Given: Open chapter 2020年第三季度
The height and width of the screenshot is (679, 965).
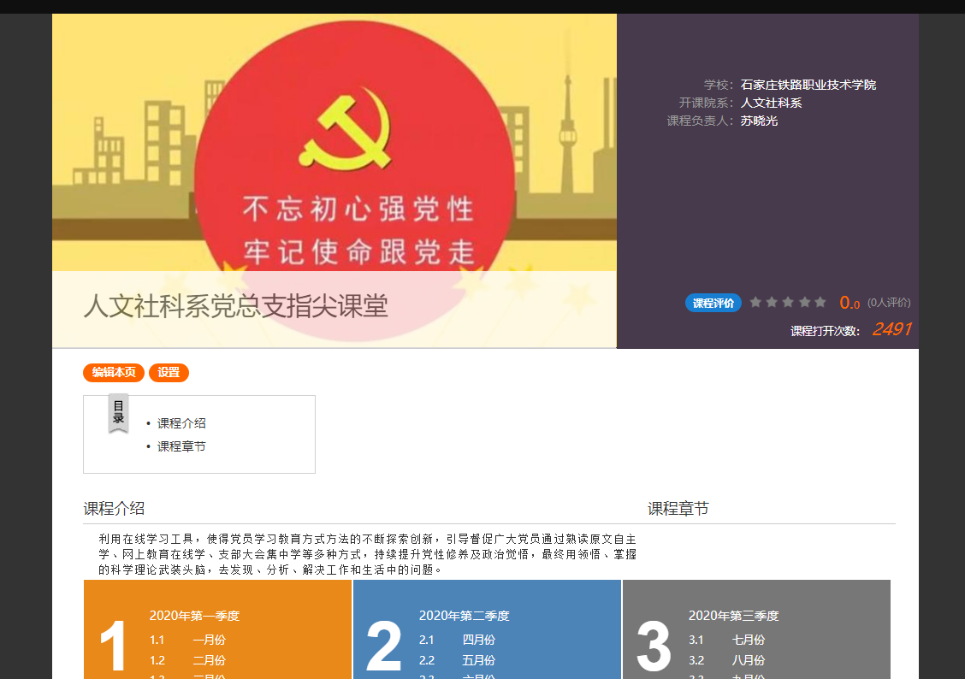Looking at the screenshot, I should 734,616.
